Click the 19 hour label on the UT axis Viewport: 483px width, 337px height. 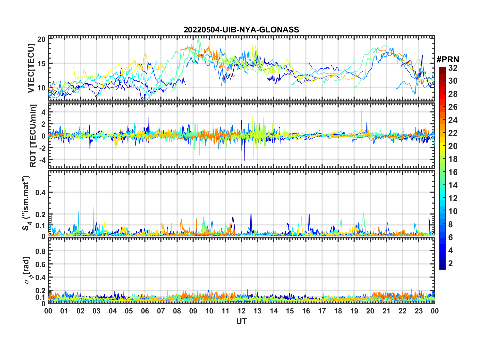click(x=354, y=311)
